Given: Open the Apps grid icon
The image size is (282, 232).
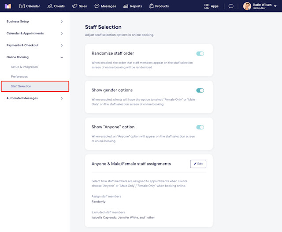Looking at the screenshot, I should [207, 6].
